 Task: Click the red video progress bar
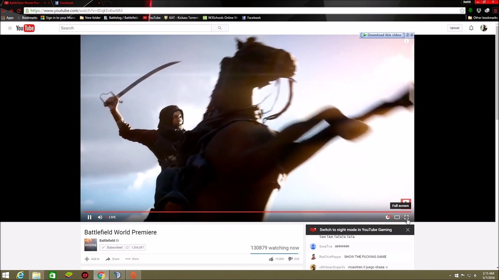pyautogui.click(x=247, y=212)
